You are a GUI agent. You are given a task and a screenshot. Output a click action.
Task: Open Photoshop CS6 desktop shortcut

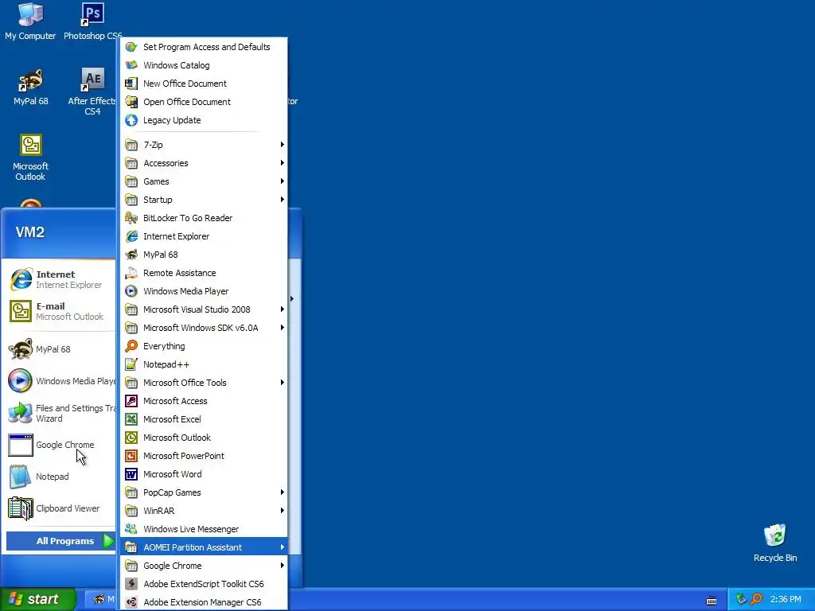[x=92, y=21]
